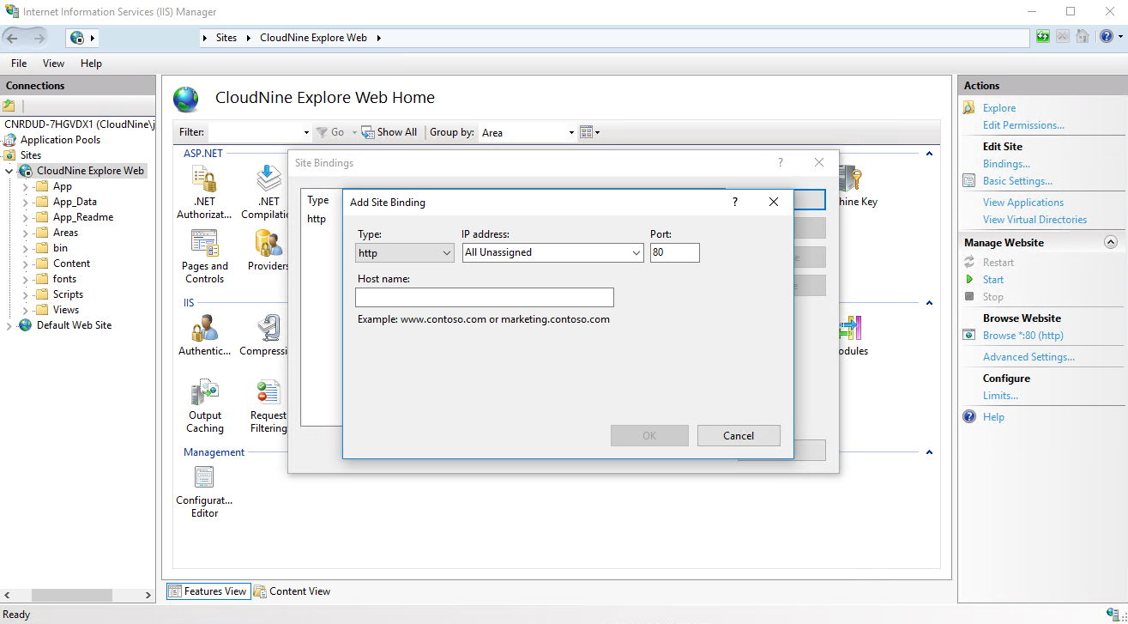Open the Filter dropdown arrow
Image resolution: width=1128 pixels, height=624 pixels.
click(x=306, y=132)
